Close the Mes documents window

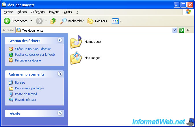[x=190, y=5]
